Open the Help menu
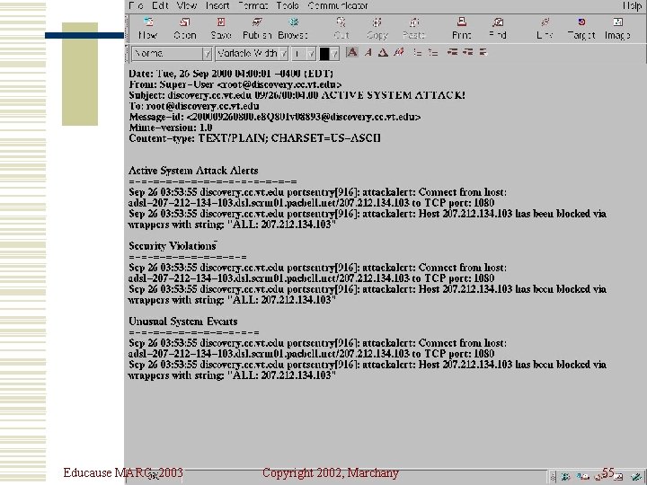The height and width of the screenshot is (485, 647). click(632, 5)
